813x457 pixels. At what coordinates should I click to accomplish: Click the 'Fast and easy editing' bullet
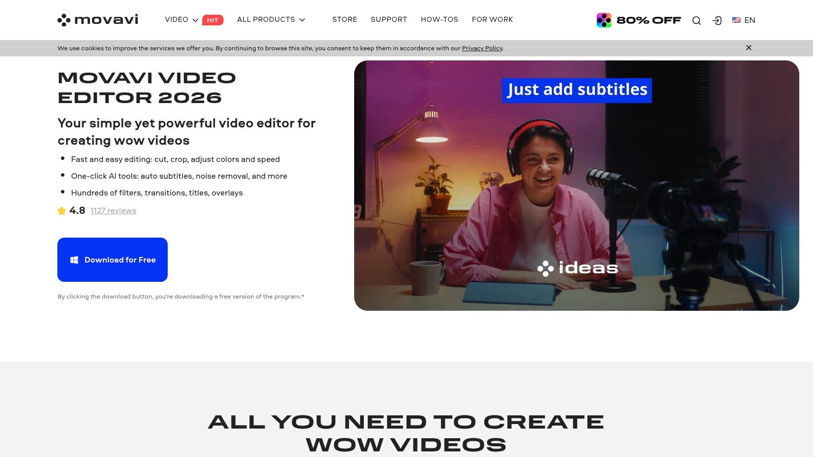tap(175, 159)
